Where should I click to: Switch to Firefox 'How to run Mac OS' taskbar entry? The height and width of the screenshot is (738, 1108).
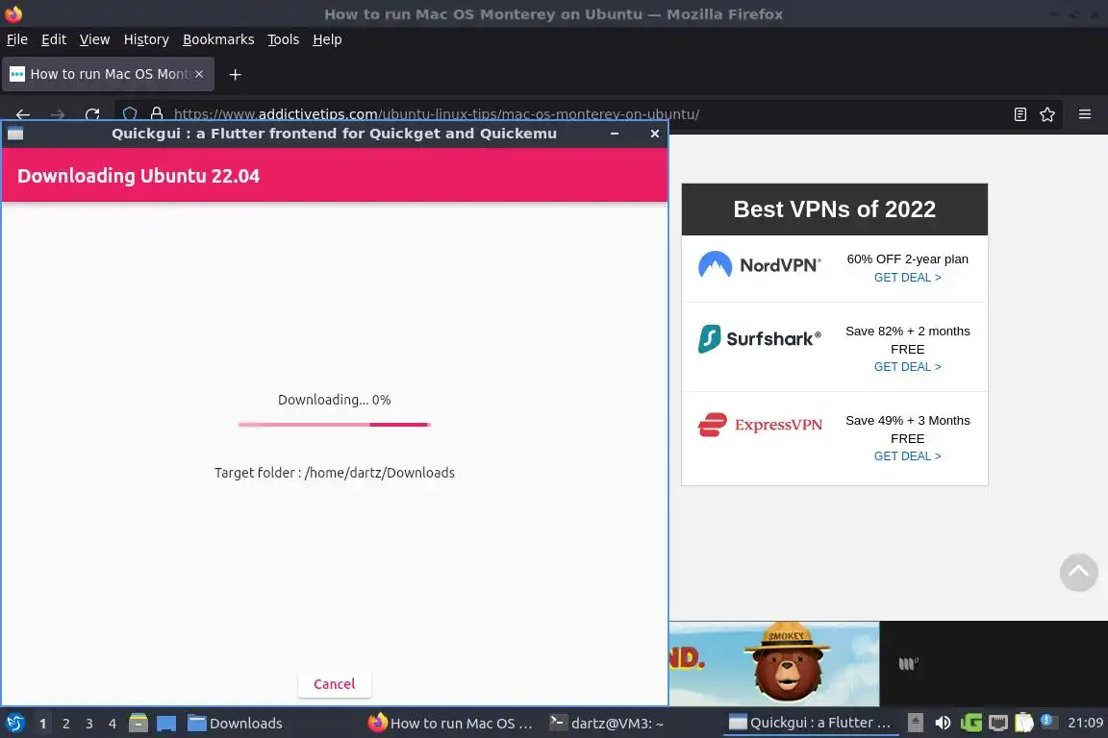[x=450, y=724]
